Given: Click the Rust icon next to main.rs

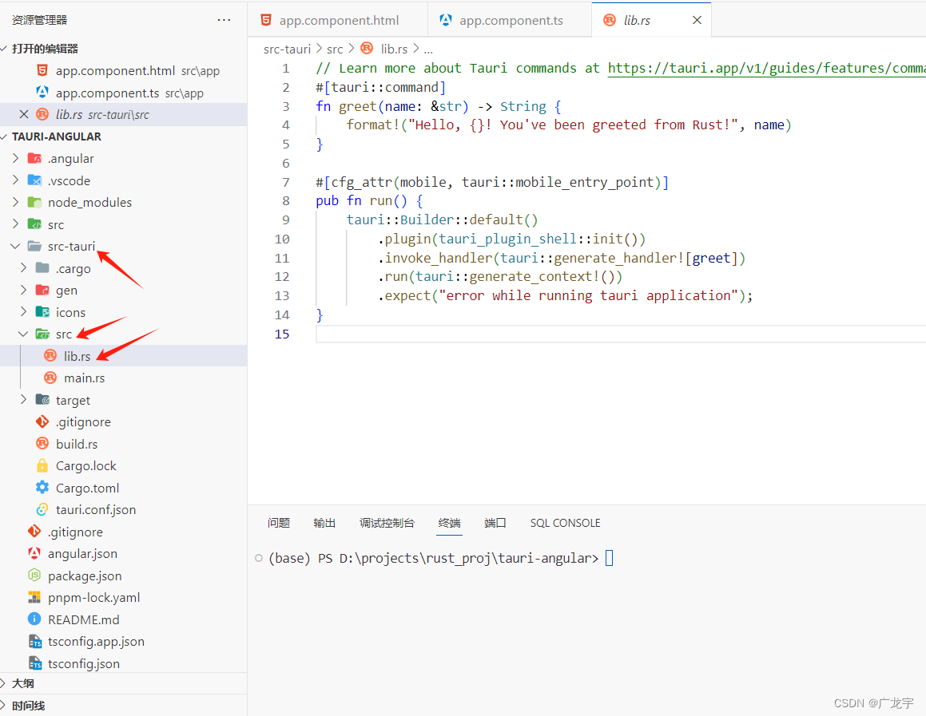Looking at the screenshot, I should pos(50,378).
